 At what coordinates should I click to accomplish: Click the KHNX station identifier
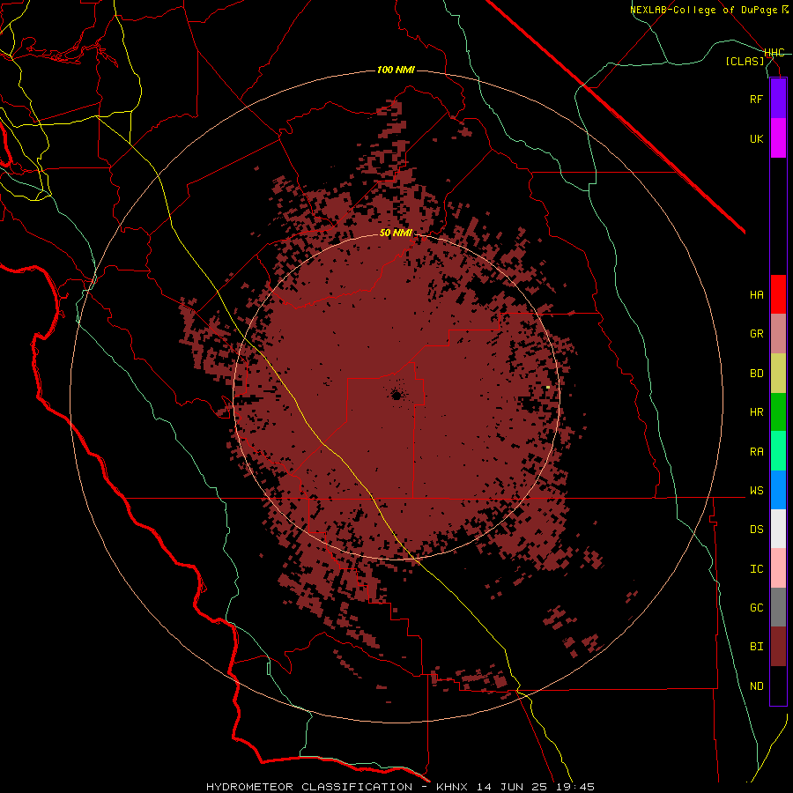[455, 787]
